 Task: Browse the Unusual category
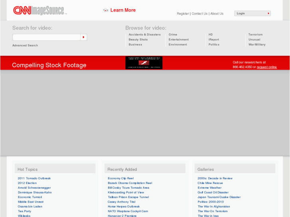254,39
